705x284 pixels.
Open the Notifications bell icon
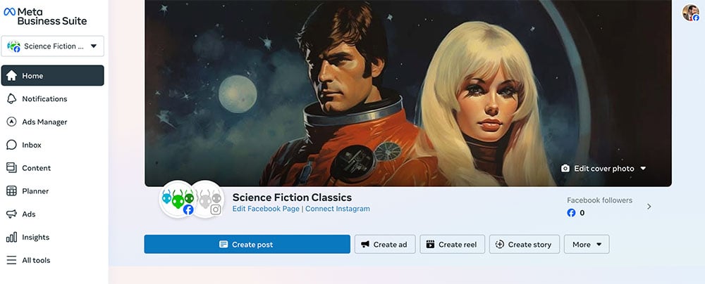[x=11, y=99]
